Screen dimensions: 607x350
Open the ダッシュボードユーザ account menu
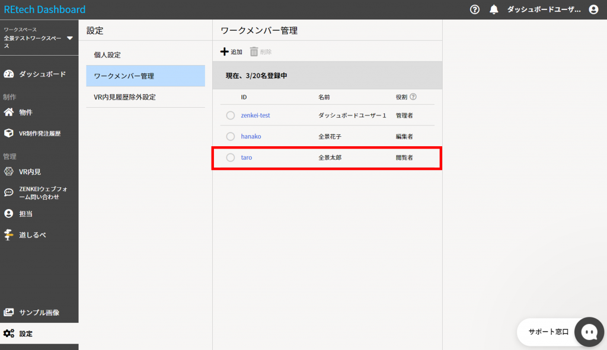544,9
